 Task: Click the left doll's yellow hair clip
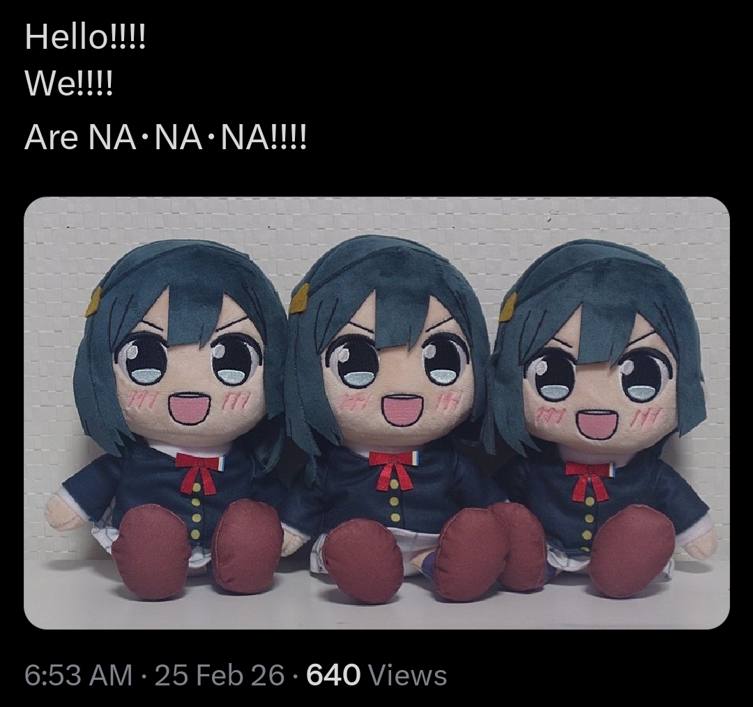click(x=93, y=302)
